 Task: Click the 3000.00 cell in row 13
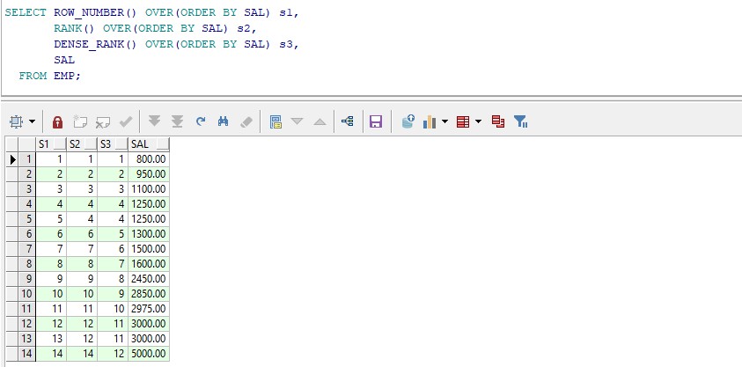[149, 339]
